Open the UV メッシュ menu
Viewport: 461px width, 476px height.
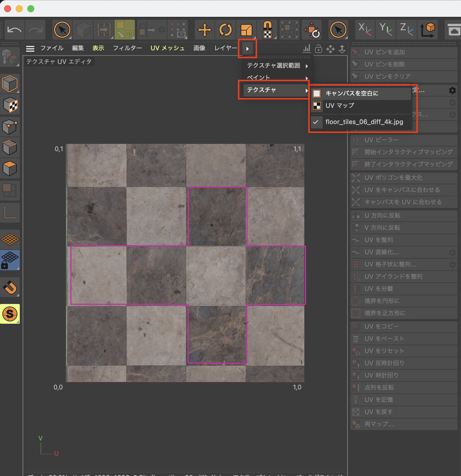click(167, 48)
